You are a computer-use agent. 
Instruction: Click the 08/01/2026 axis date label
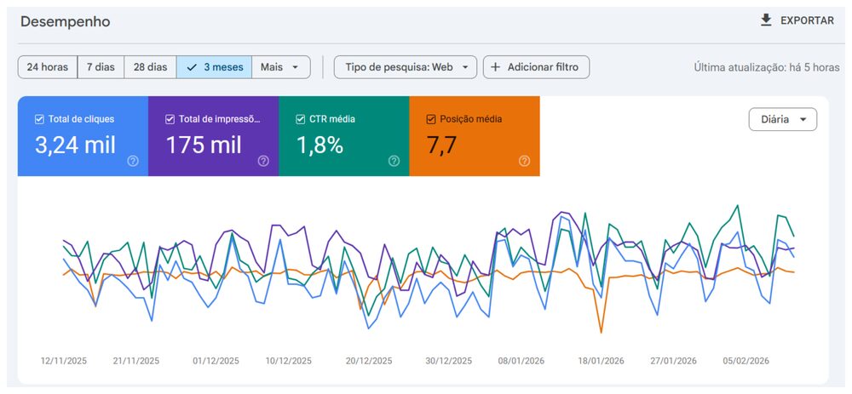click(521, 361)
